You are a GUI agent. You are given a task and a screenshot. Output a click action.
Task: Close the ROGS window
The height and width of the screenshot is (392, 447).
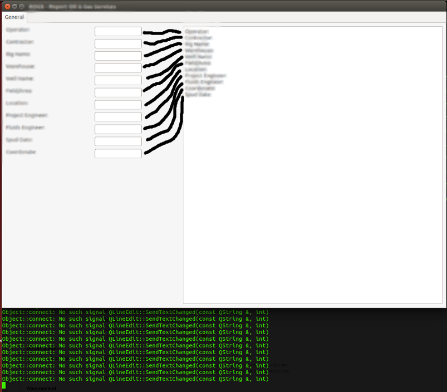coord(8,6)
